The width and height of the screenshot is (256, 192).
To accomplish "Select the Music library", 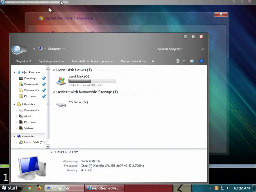I will click(x=28, y=116).
